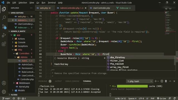
Task: Close AdminController in Open Editors list
Action: click(x=13, y=20)
